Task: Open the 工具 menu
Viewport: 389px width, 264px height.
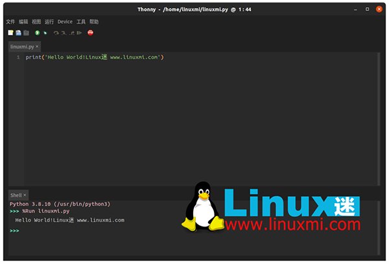Action: point(81,22)
